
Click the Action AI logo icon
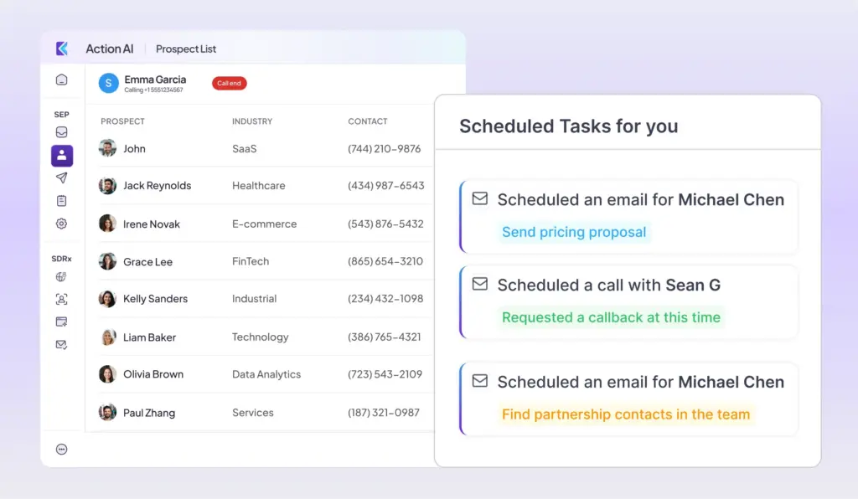tap(62, 49)
